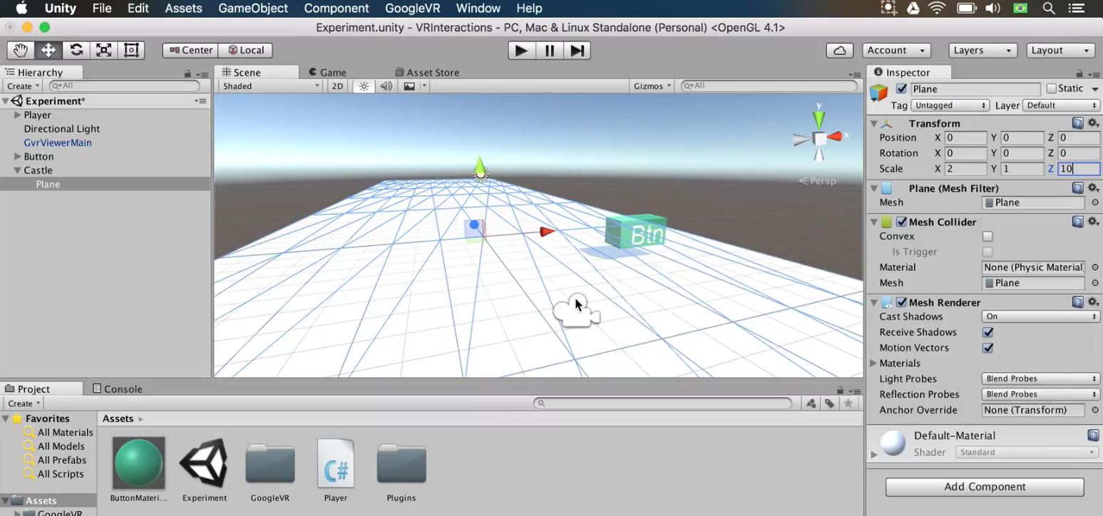Toggle the Static flag for Plane
This screenshot has width=1103, height=516.
tap(1052, 88)
